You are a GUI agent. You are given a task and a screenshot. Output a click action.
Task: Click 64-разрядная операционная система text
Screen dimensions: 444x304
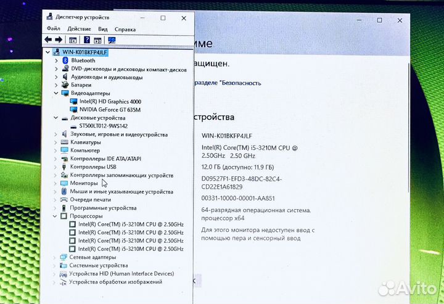[256, 210]
